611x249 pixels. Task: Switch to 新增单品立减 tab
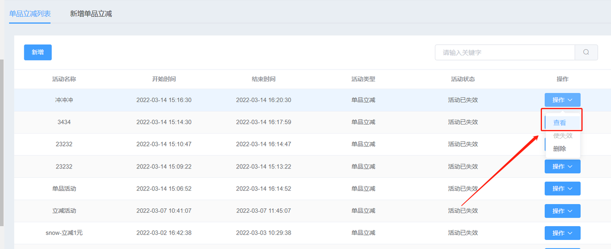click(91, 14)
